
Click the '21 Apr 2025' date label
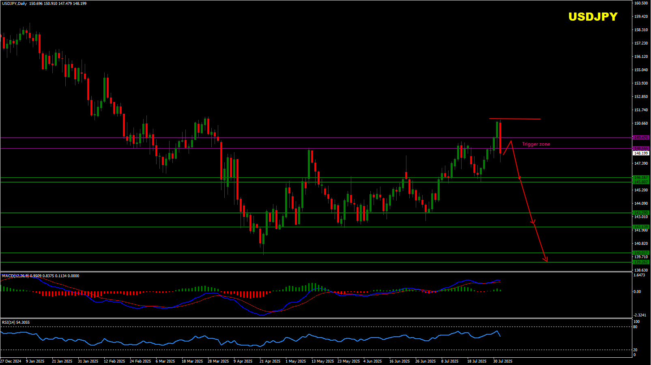[x=270, y=361]
